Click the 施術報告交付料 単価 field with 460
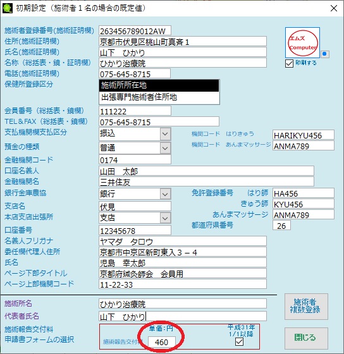 (x=162, y=342)
